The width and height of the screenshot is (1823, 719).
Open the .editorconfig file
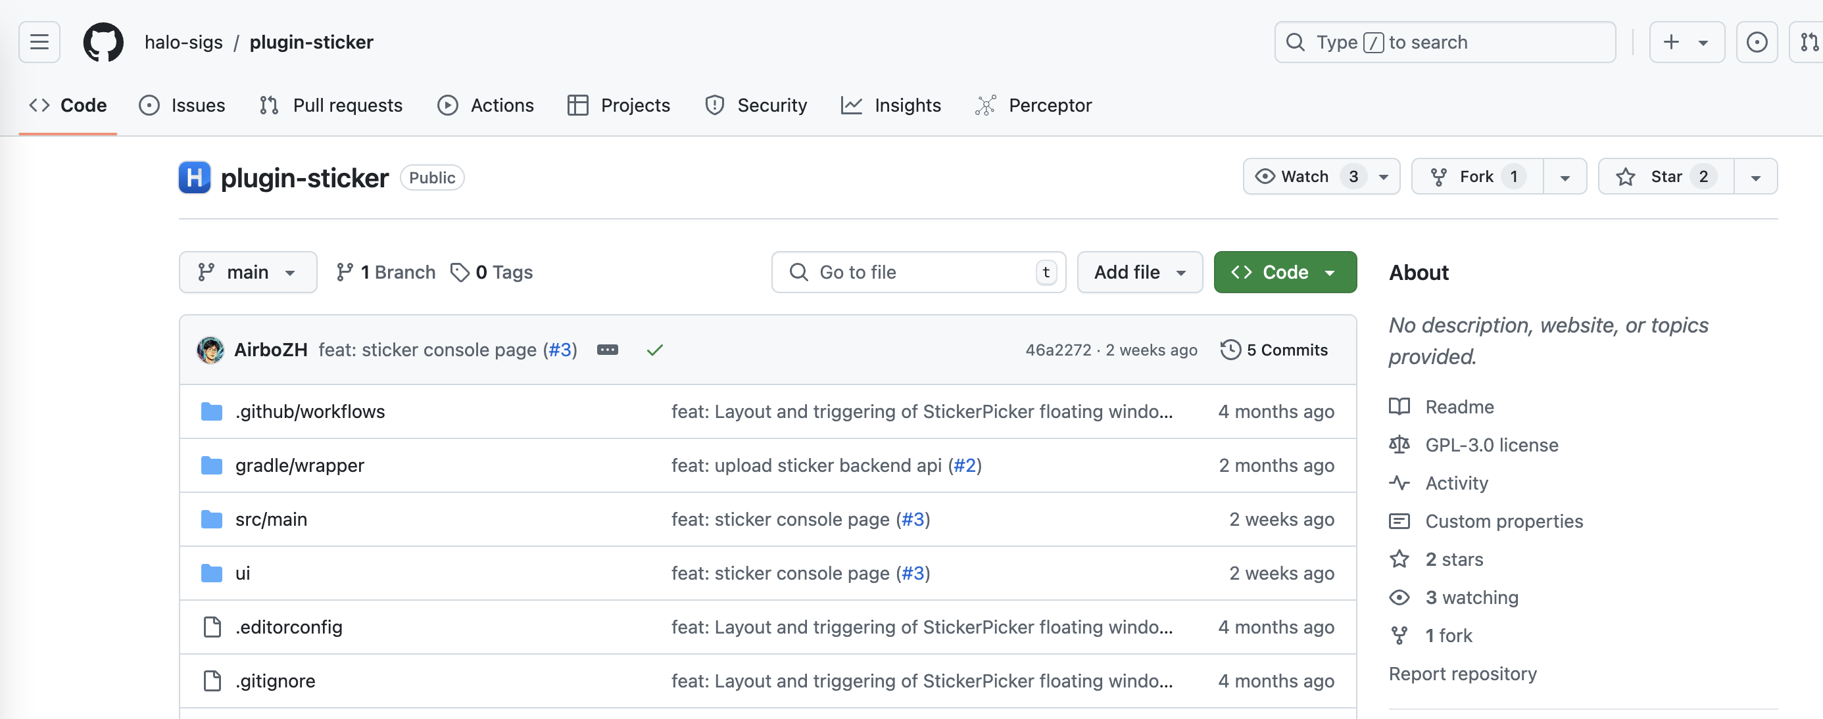coord(289,626)
